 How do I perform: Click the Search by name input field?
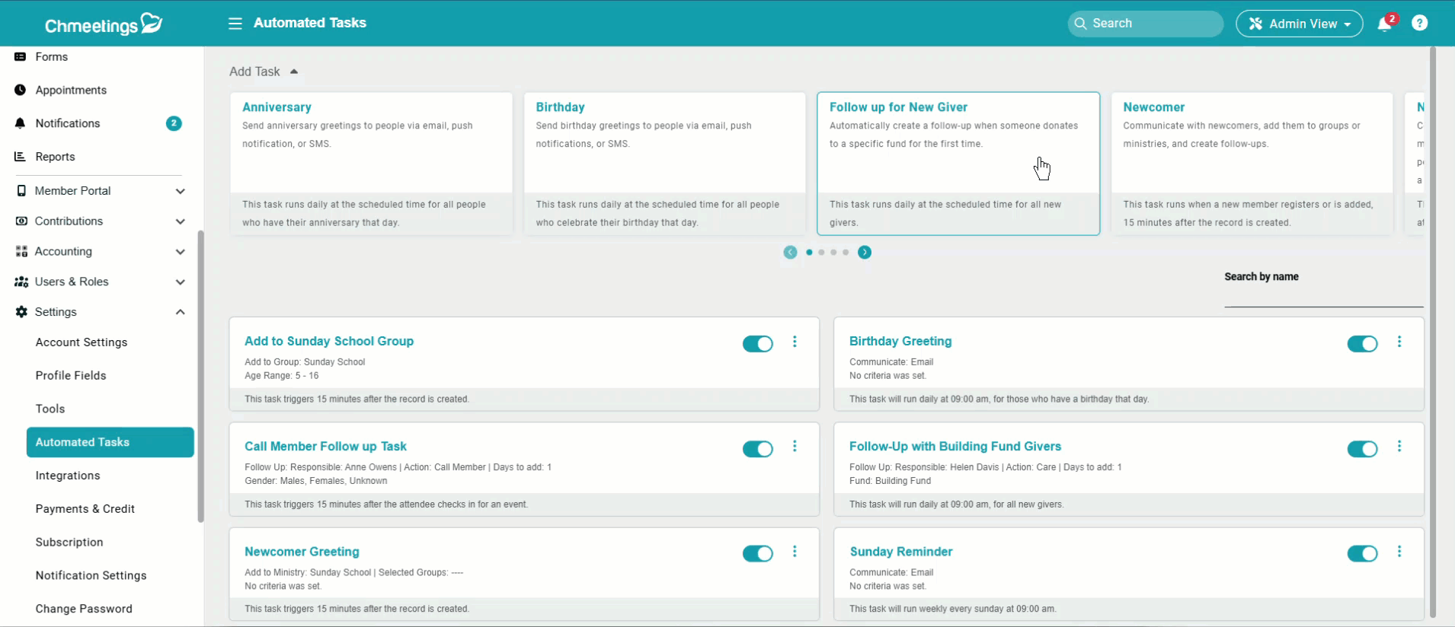pyautogui.click(x=1322, y=296)
